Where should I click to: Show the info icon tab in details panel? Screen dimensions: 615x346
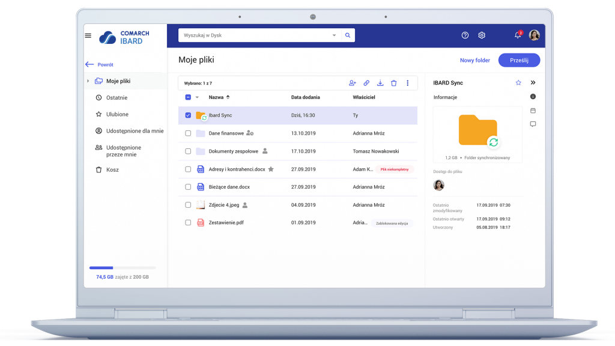coord(533,97)
